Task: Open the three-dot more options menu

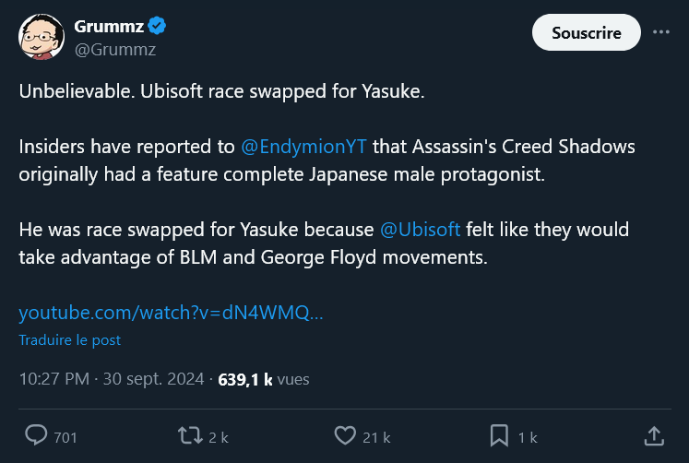Action: point(661,31)
